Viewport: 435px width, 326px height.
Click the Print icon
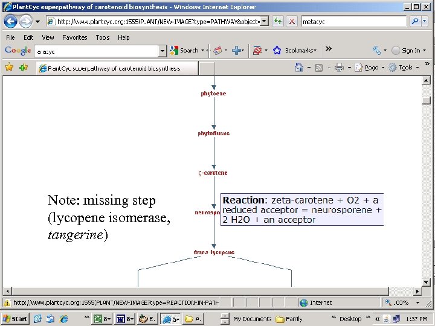339,68
